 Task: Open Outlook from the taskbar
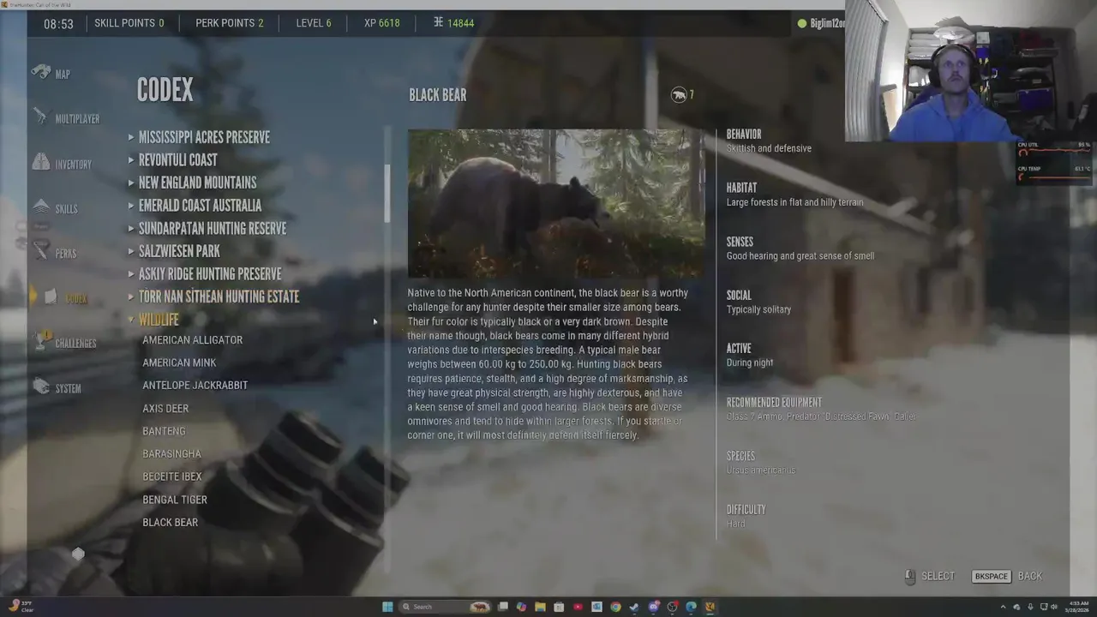(x=596, y=607)
